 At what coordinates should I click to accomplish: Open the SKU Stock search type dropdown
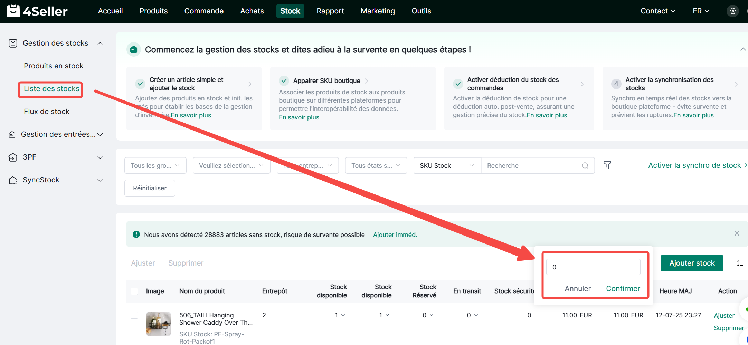447,166
